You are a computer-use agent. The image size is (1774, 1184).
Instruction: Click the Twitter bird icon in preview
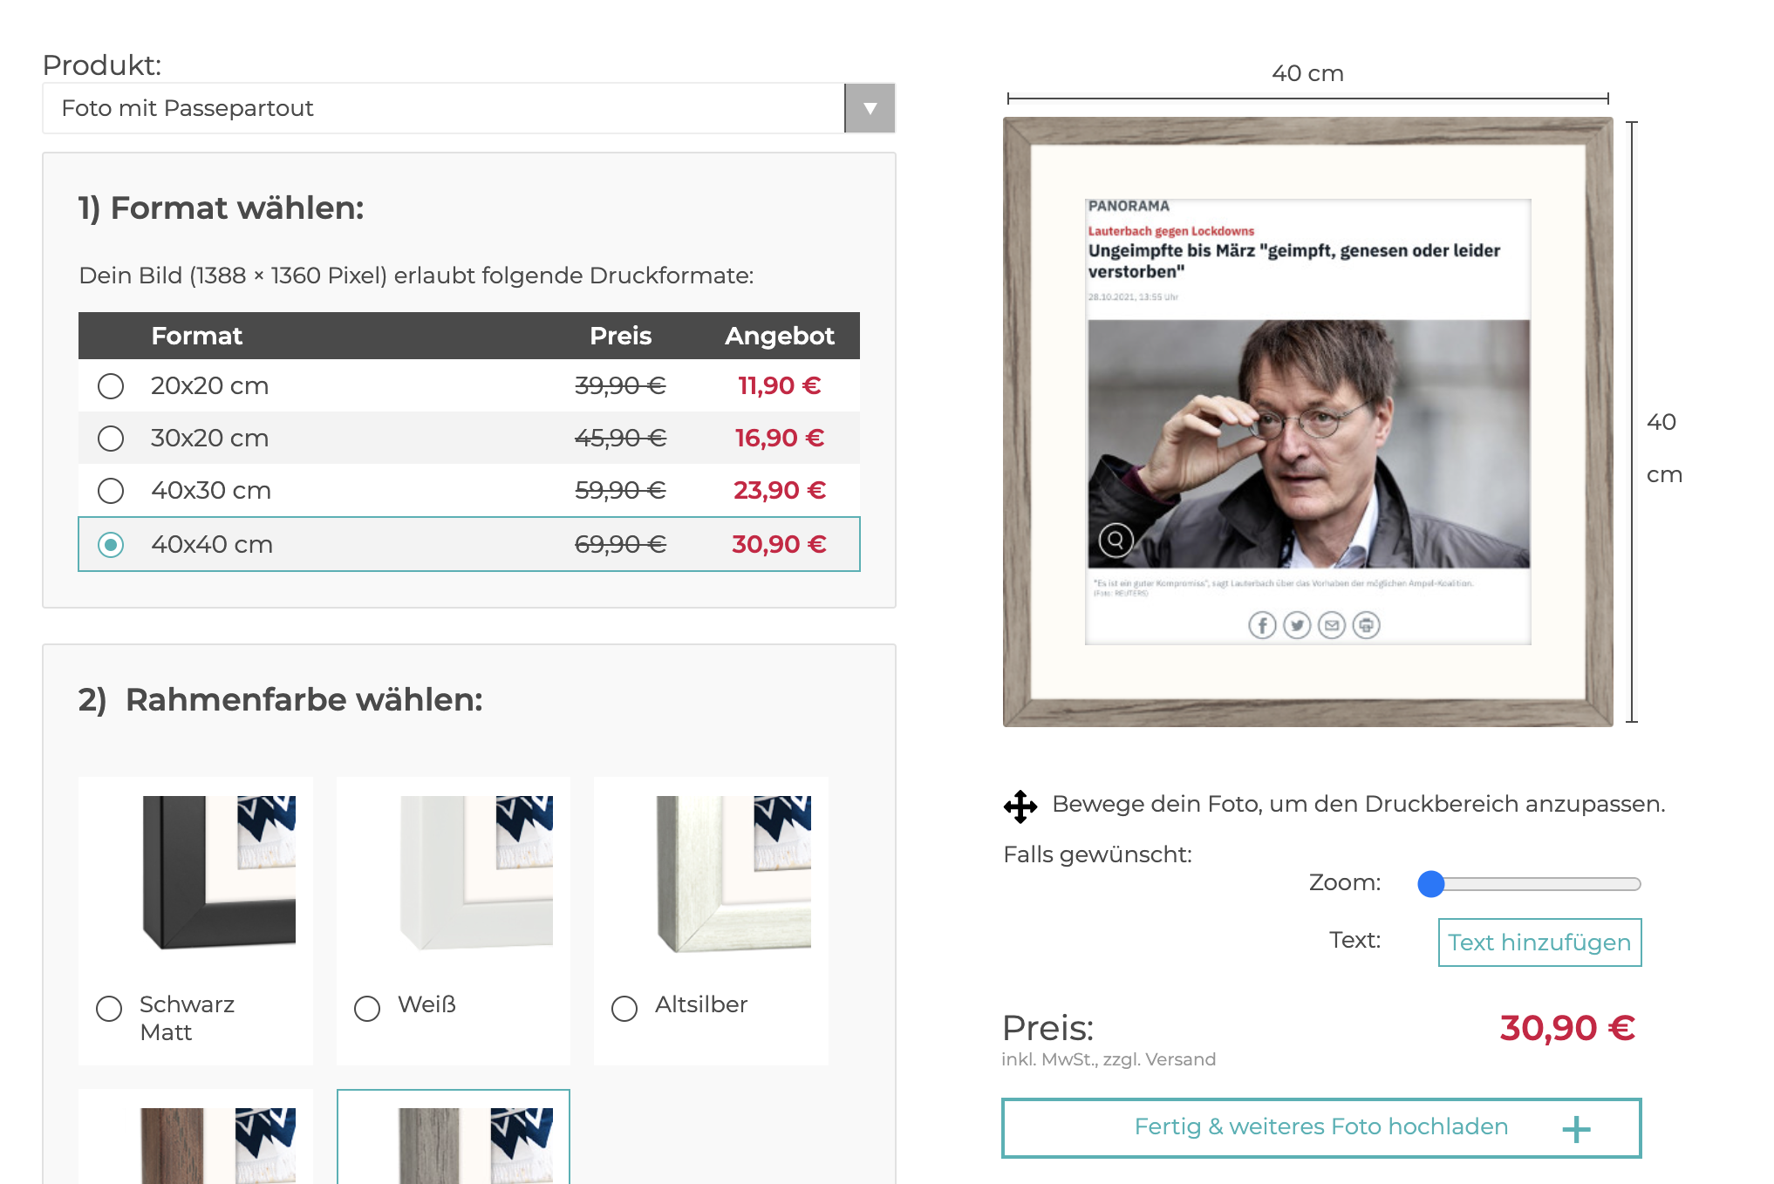pyautogui.click(x=1297, y=625)
